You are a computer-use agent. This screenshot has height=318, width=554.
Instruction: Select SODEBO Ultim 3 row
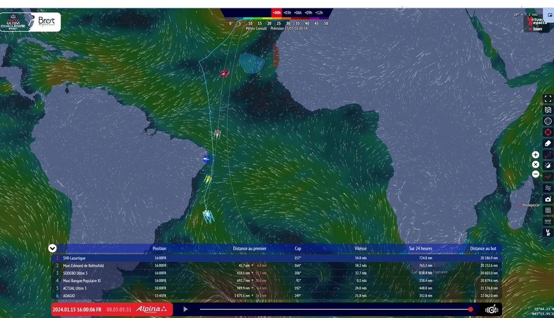click(276, 273)
